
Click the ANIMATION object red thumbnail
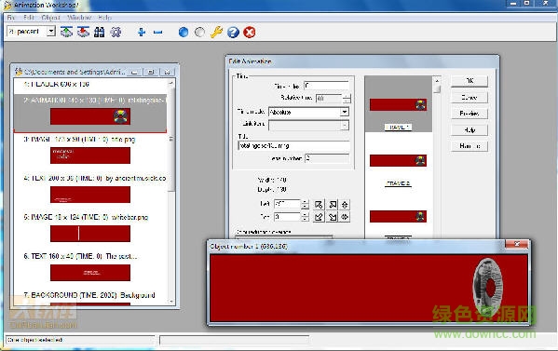coord(90,116)
